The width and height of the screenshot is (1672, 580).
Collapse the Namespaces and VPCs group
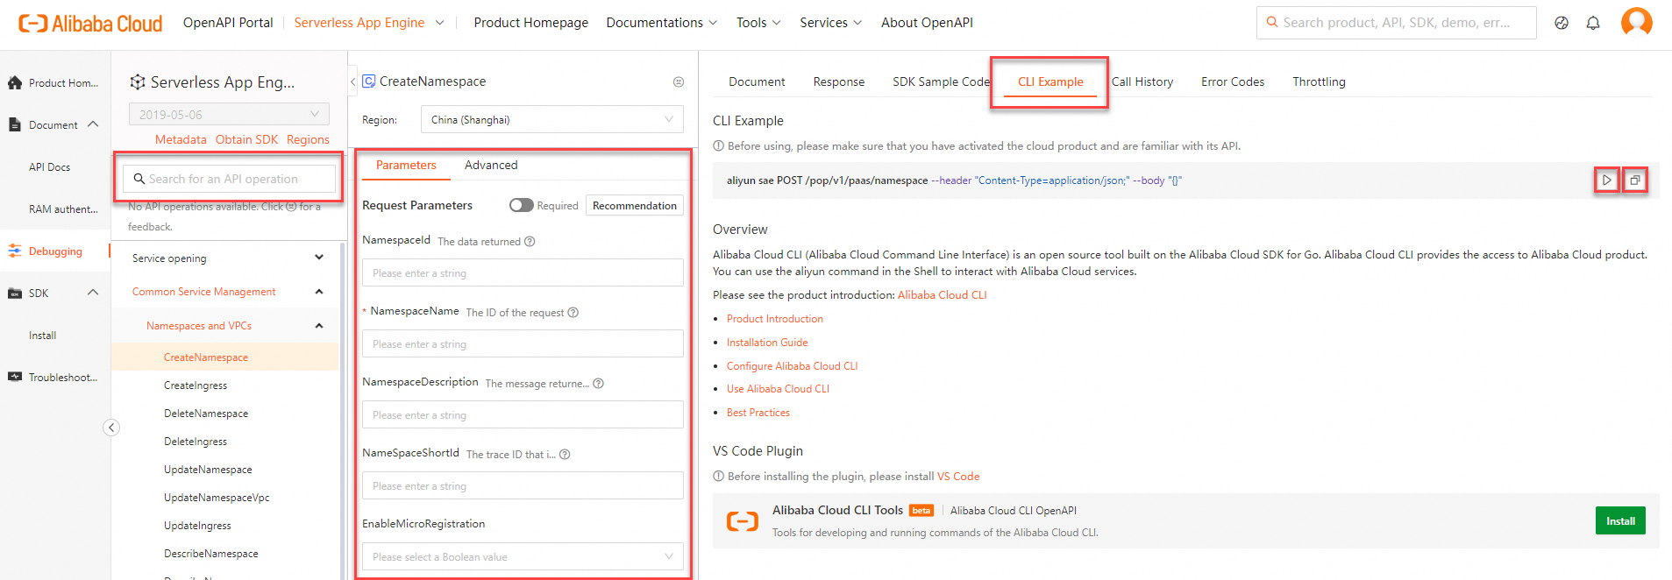point(319,326)
